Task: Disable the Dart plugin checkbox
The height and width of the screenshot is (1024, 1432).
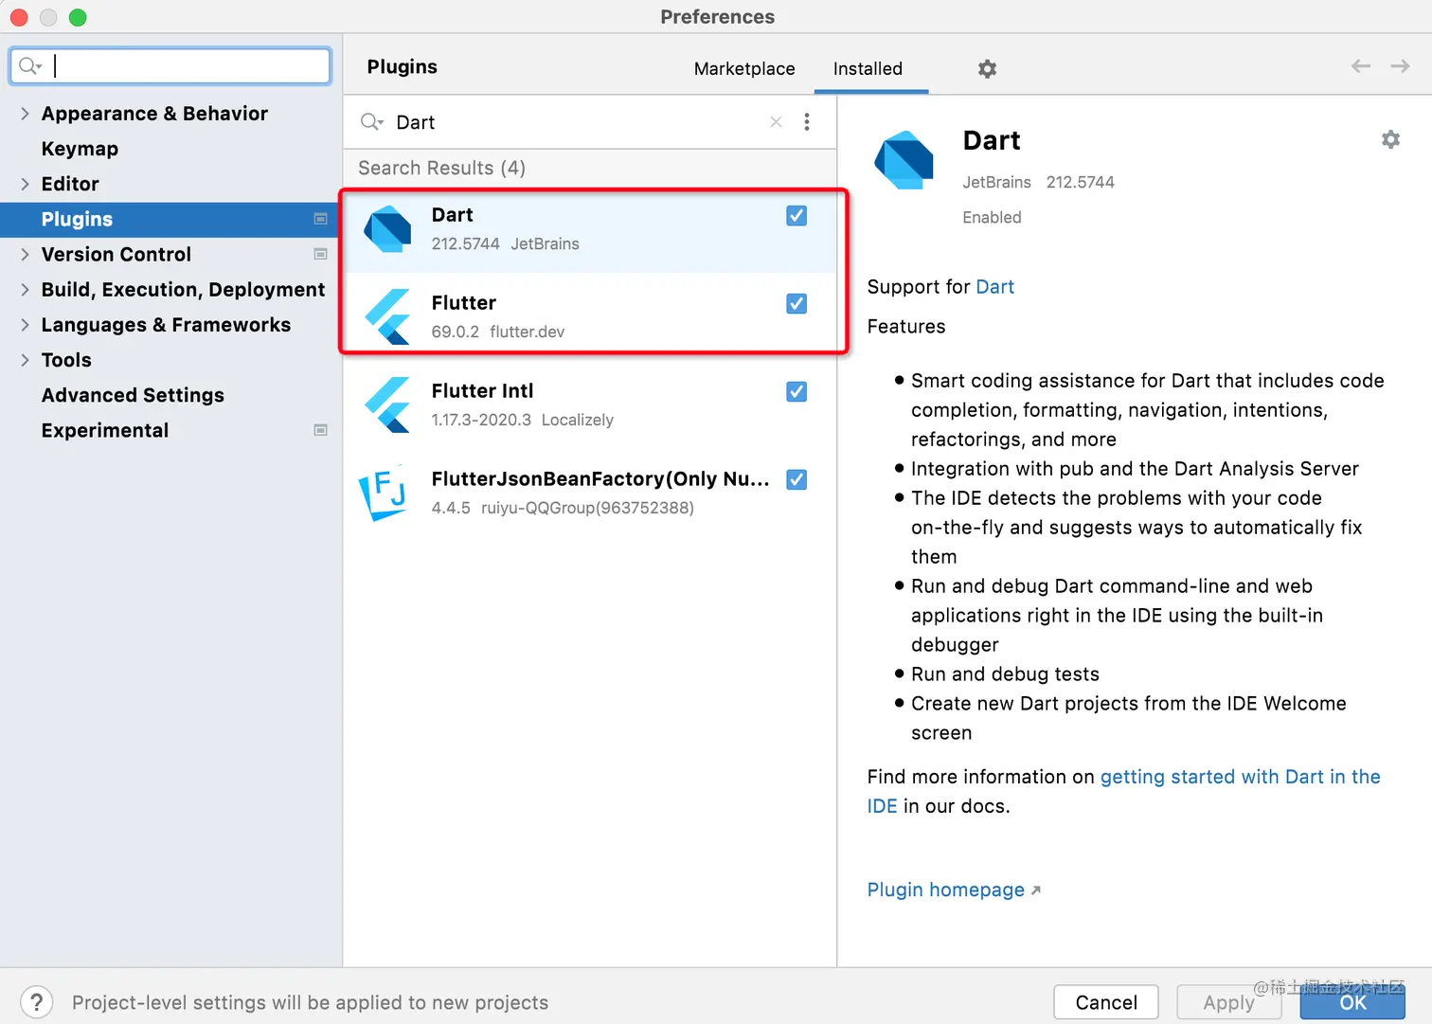Action: click(x=797, y=216)
